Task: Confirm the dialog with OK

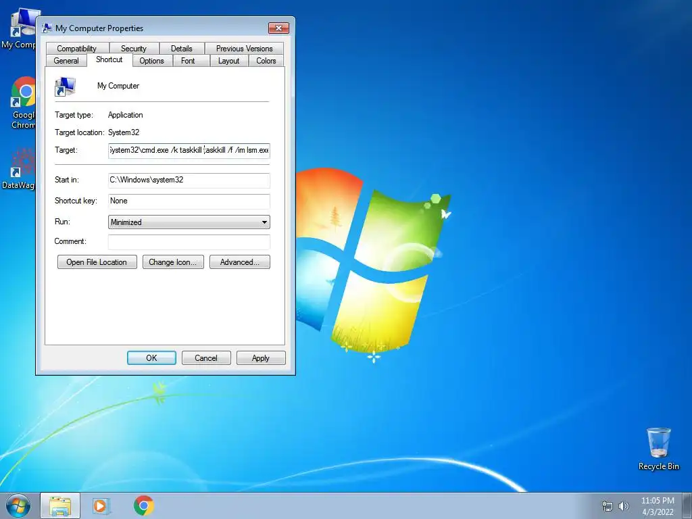Action: (x=151, y=358)
